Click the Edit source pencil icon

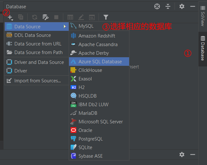(81, 17)
